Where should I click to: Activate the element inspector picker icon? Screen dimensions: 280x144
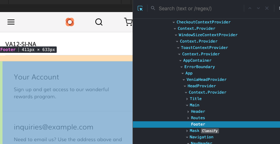tap(140, 9)
